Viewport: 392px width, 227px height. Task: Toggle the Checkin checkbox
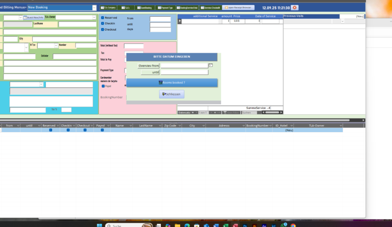point(103,23)
